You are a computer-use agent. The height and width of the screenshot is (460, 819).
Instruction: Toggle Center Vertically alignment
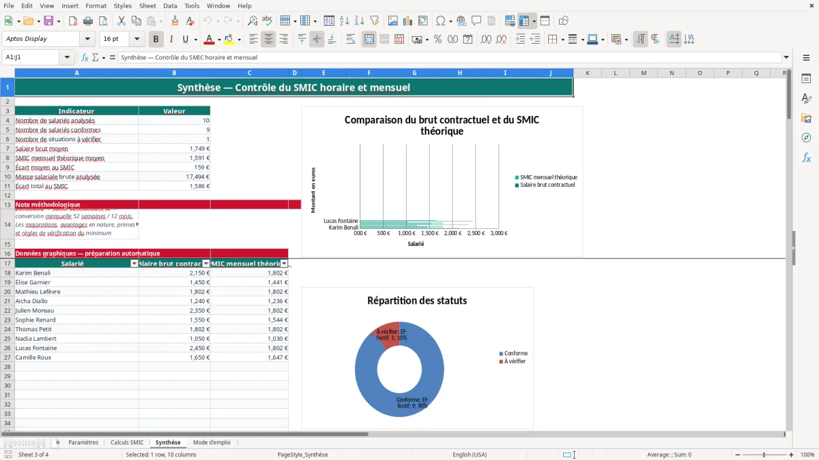(317, 40)
